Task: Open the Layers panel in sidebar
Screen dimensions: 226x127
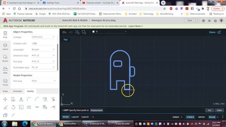Action: coord(5,47)
